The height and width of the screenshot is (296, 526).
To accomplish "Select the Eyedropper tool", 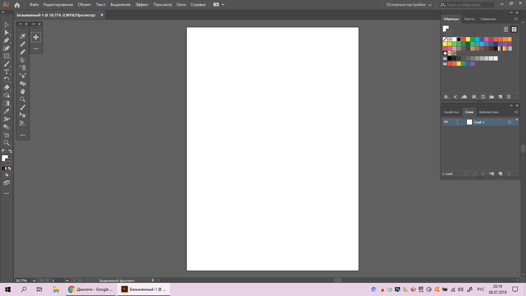I will click(7, 111).
